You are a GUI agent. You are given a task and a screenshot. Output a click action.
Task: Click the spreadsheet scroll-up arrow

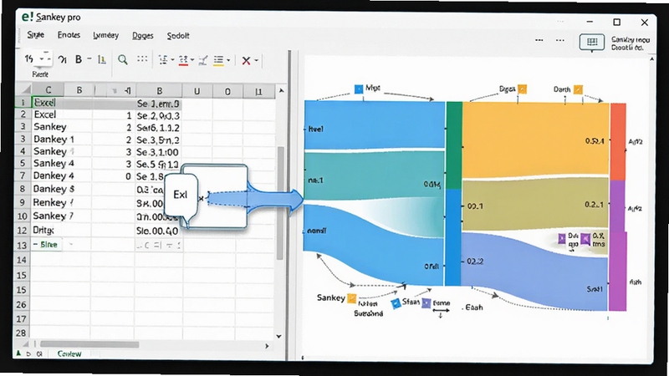(x=281, y=90)
